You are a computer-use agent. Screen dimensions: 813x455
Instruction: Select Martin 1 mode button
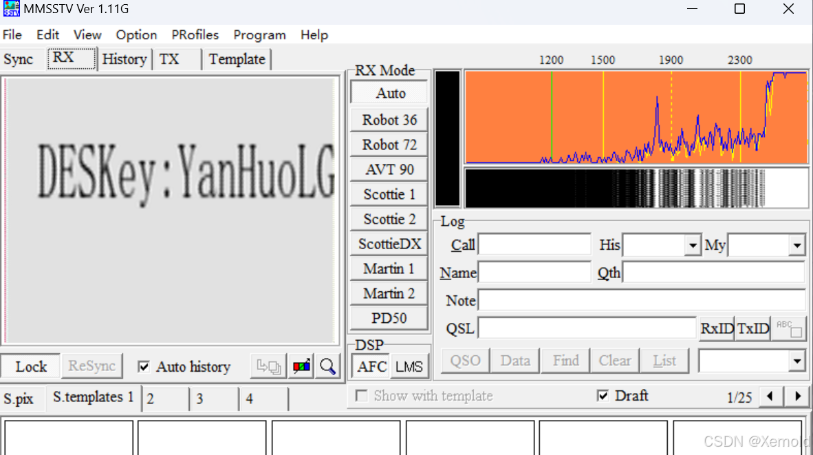click(x=389, y=268)
